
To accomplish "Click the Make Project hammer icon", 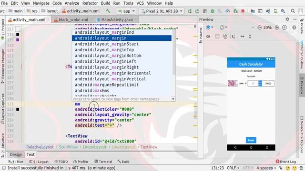I will 108,11.
